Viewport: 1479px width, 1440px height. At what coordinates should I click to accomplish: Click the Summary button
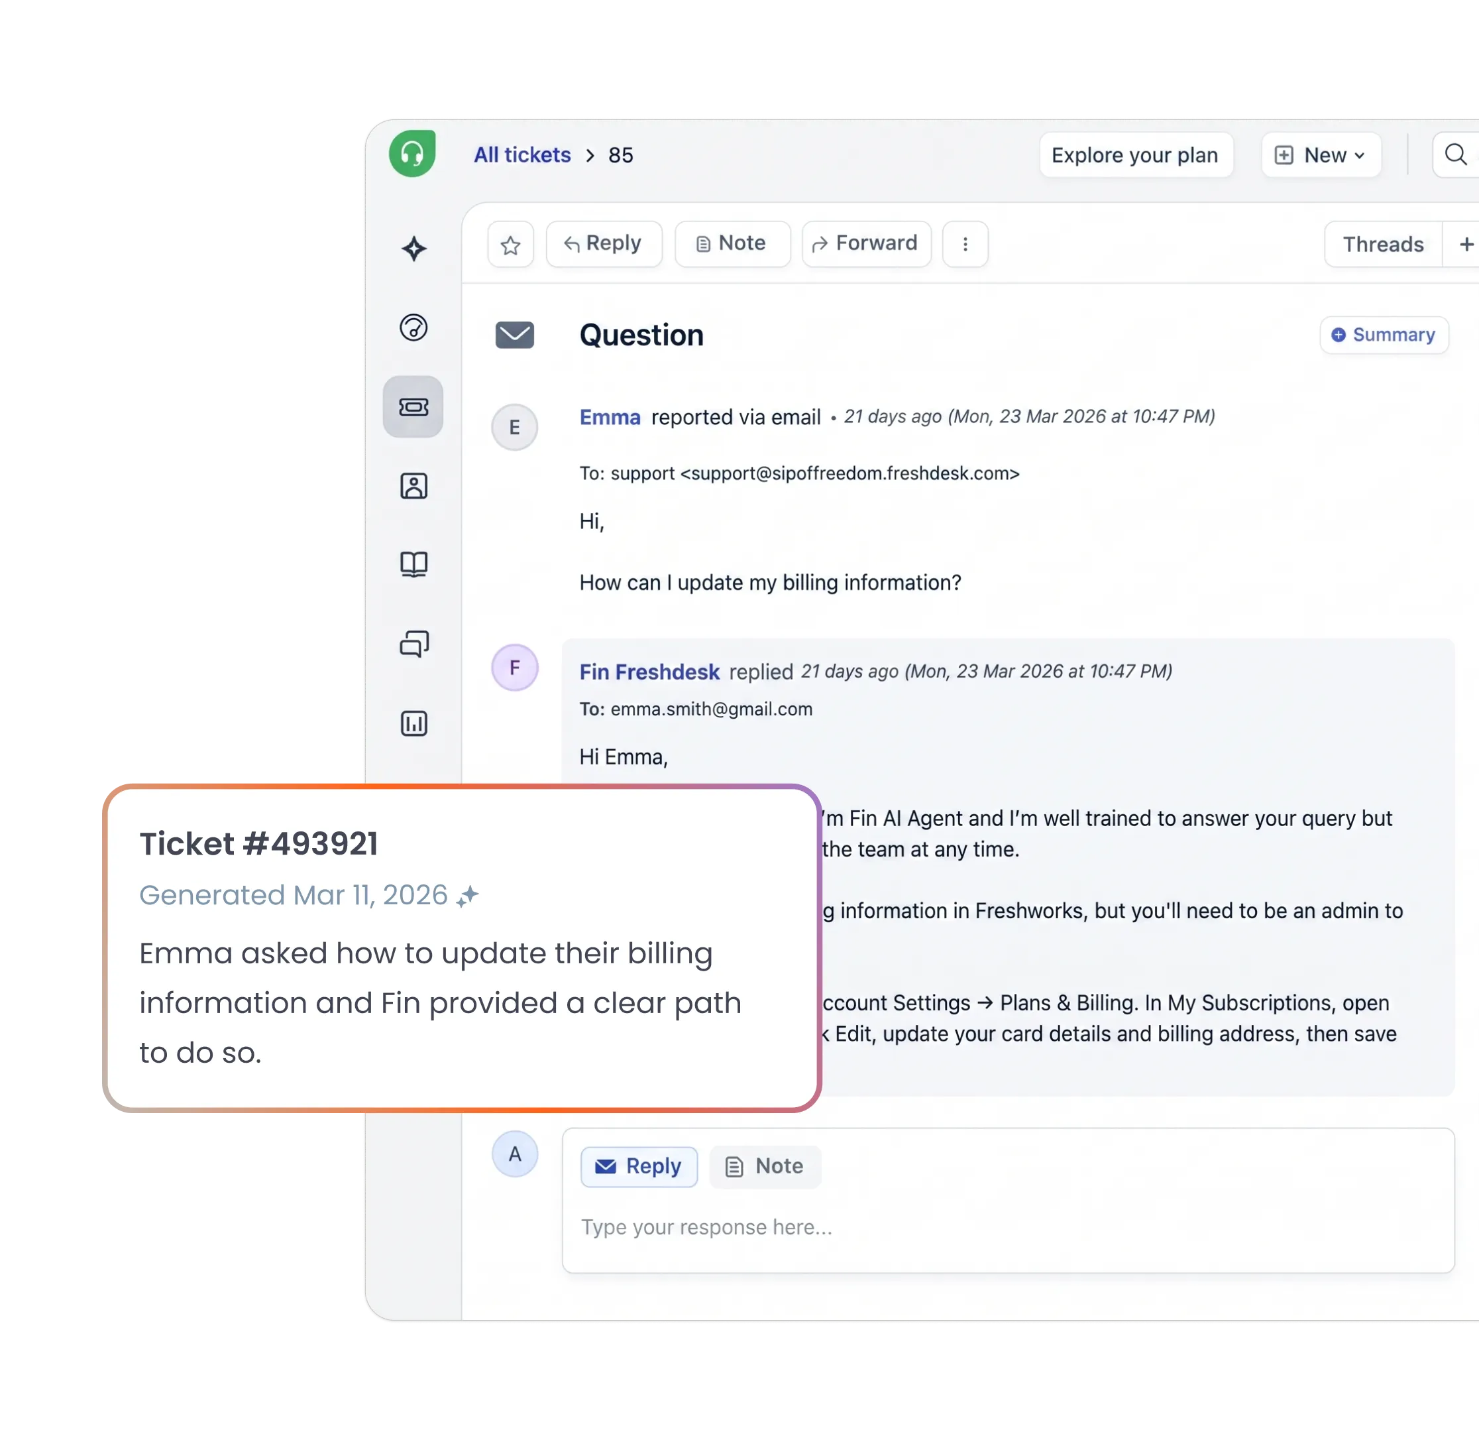tap(1384, 334)
